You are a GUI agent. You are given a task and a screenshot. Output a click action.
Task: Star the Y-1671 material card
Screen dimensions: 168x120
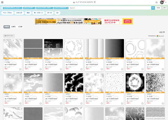[x=122, y=103]
